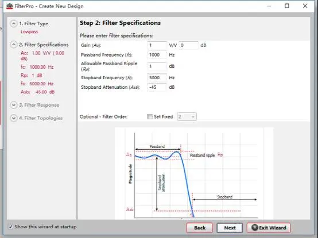318x238 pixels.
Task: Uncheck Show this wizard at startup
Action: (x=10, y=227)
